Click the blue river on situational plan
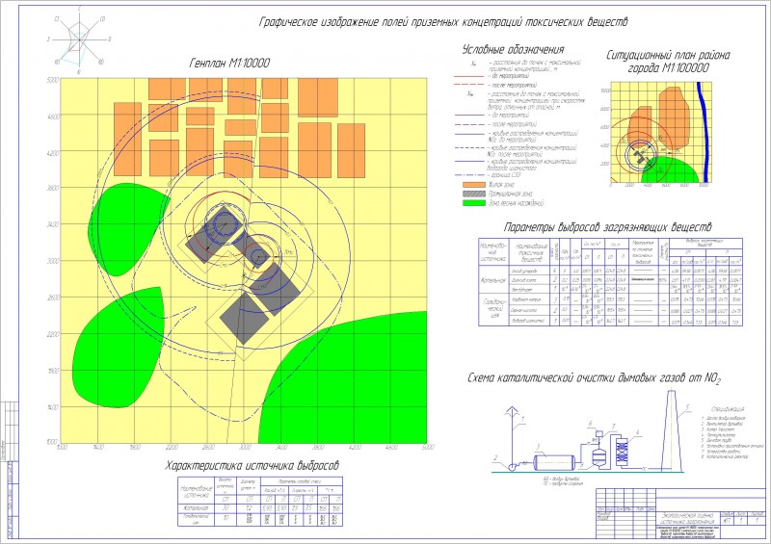The height and width of the screenshot is (544, 771). coord(705,133)
